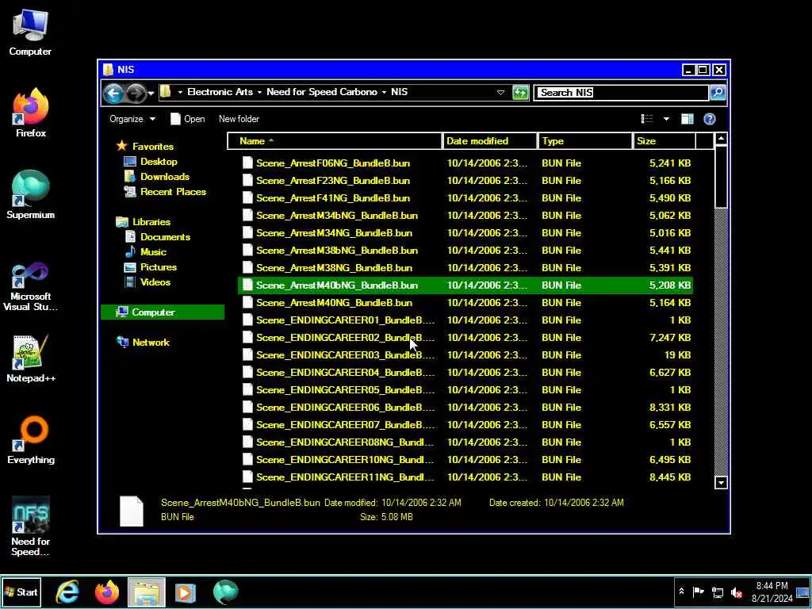Click the file icon of Scene_ArrestF41NG_BundleB.bun
This screenshot has width=812, height=609.
tap(247, 197)
